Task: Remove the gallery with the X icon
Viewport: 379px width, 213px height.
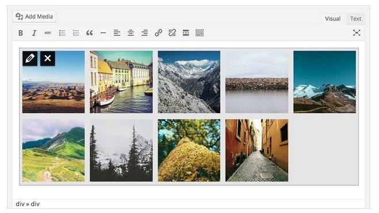Action: click(x=48, y=59)
